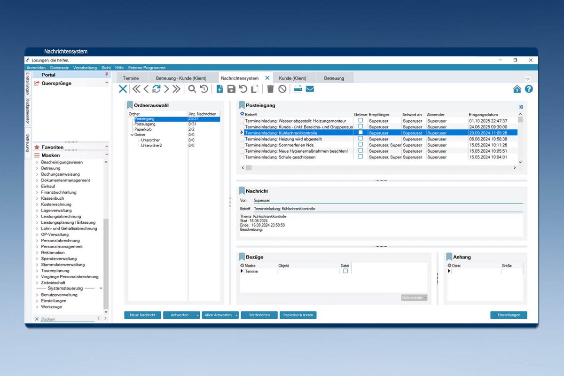Expand the Finanzbuchhaltung tree entry
Viewport: 564px width, 376px height.
37,192
